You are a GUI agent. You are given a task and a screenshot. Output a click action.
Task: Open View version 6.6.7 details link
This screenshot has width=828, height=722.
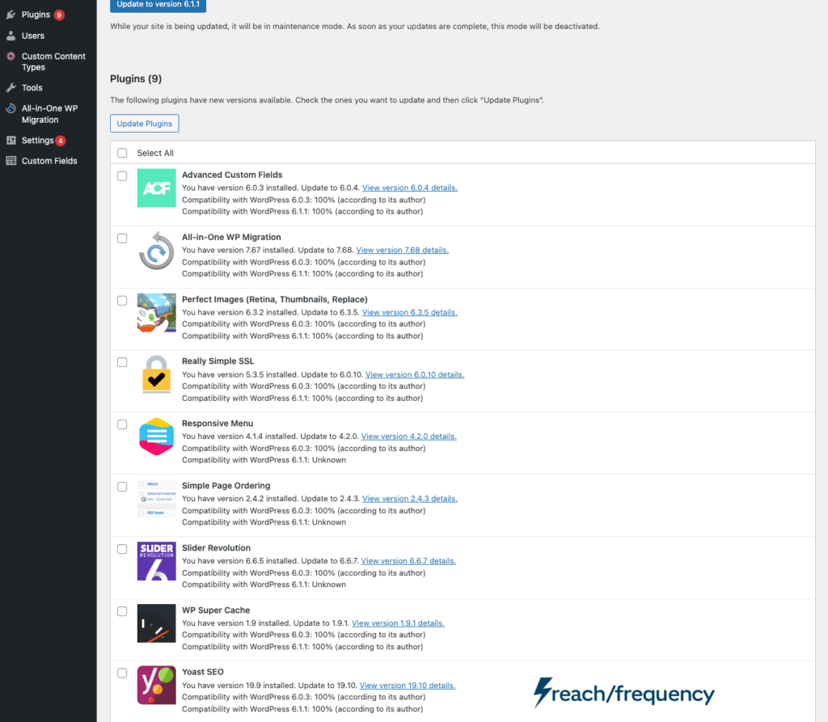408,561
